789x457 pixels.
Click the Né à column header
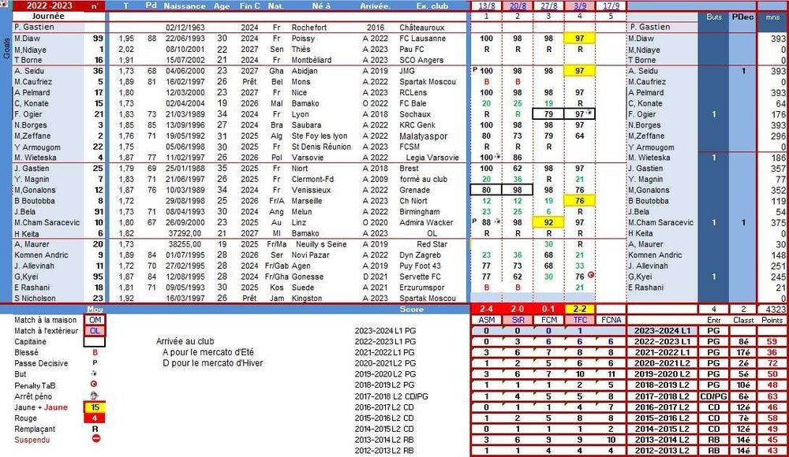click(x=321, y=6)
